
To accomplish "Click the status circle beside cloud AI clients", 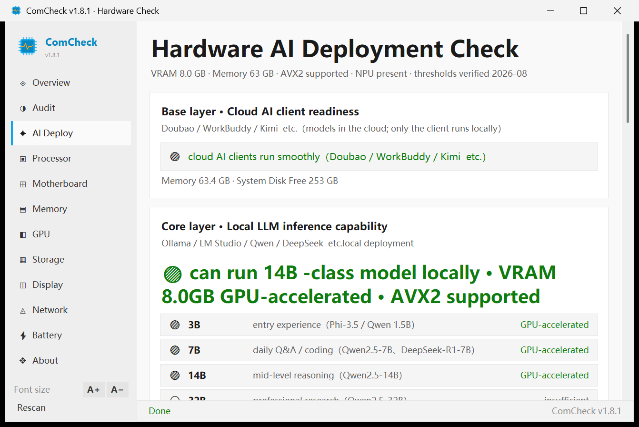I will (x=175, y=157).
